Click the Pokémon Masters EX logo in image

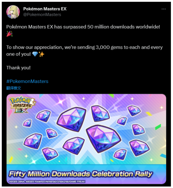point(22,104)
